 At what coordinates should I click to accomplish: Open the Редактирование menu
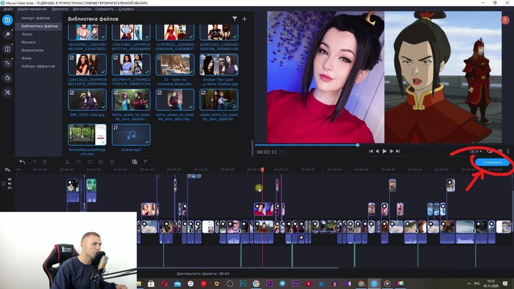[33, 9]
